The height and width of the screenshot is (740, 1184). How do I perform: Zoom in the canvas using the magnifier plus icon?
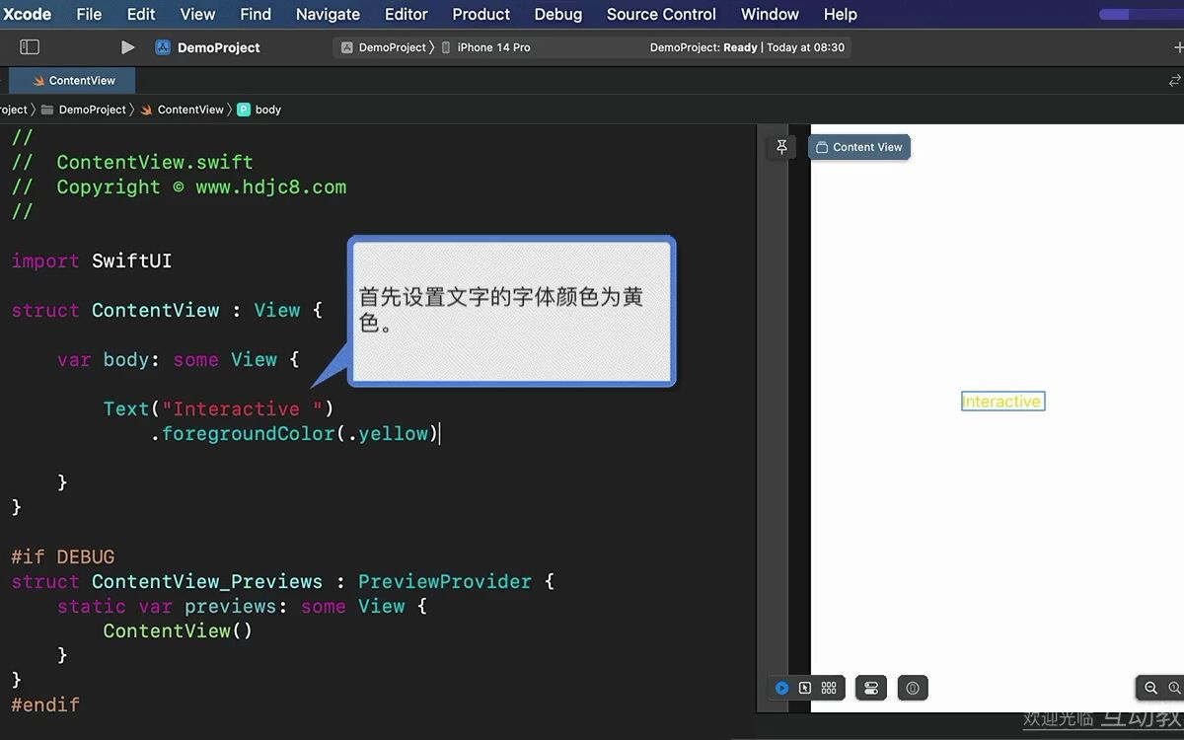point(1175,688)
